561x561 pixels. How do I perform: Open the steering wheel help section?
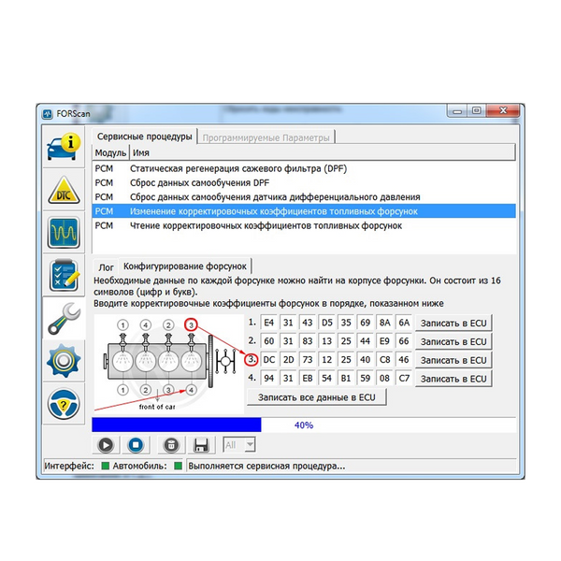[x=64, y=404]
